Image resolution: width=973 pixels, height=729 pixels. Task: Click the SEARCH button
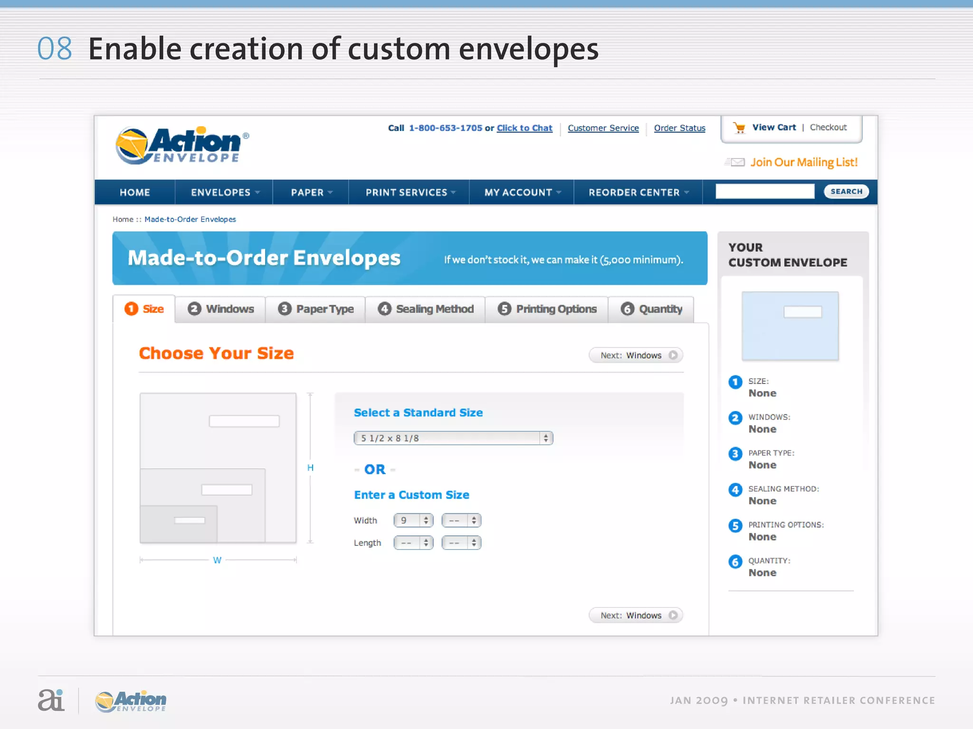pyautogui.click(x=846, y=191)
